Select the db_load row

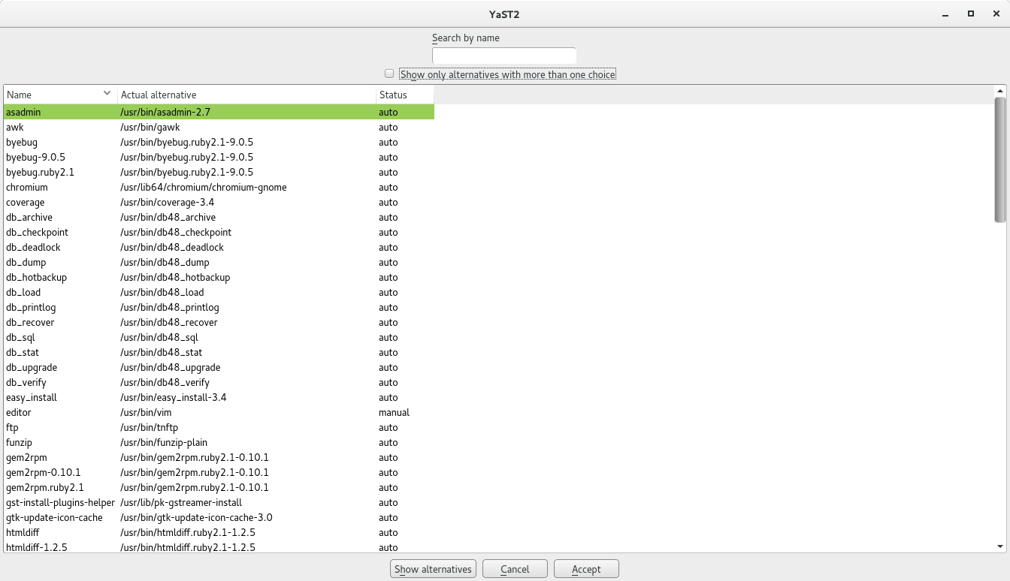coord(219,292)
